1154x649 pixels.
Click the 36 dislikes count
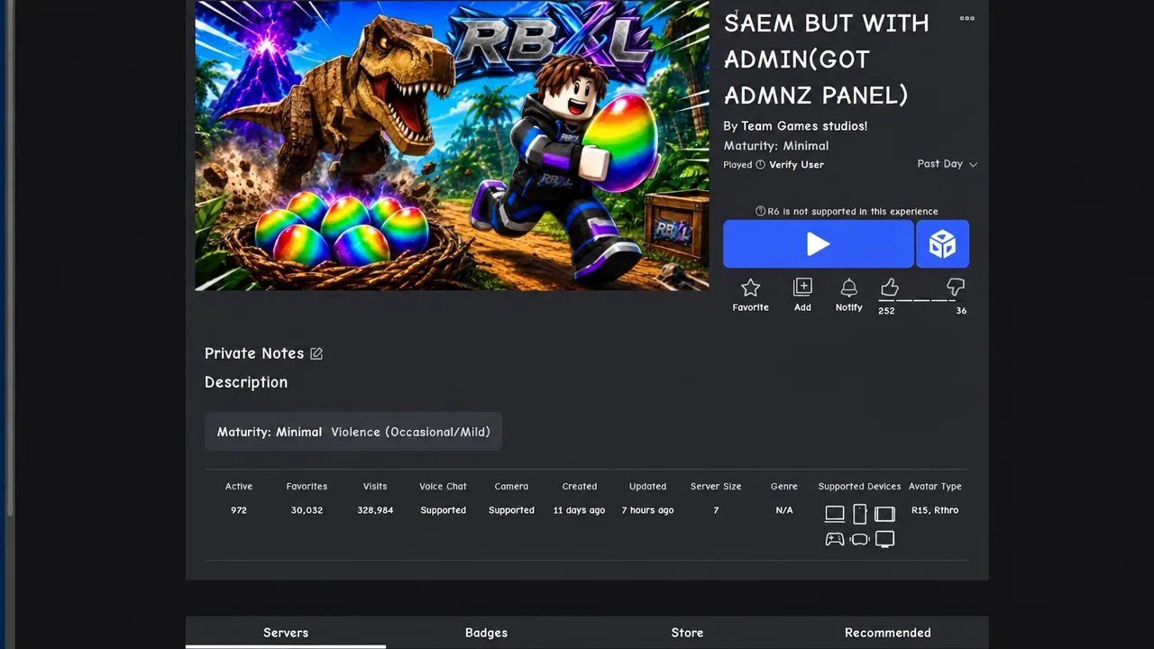pyautogui.click(x=961, y=311)
